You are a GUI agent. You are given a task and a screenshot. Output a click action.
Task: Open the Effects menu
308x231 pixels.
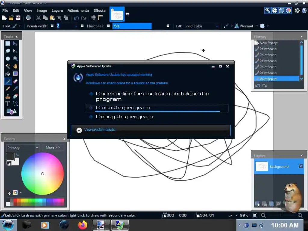click(99, 11)
